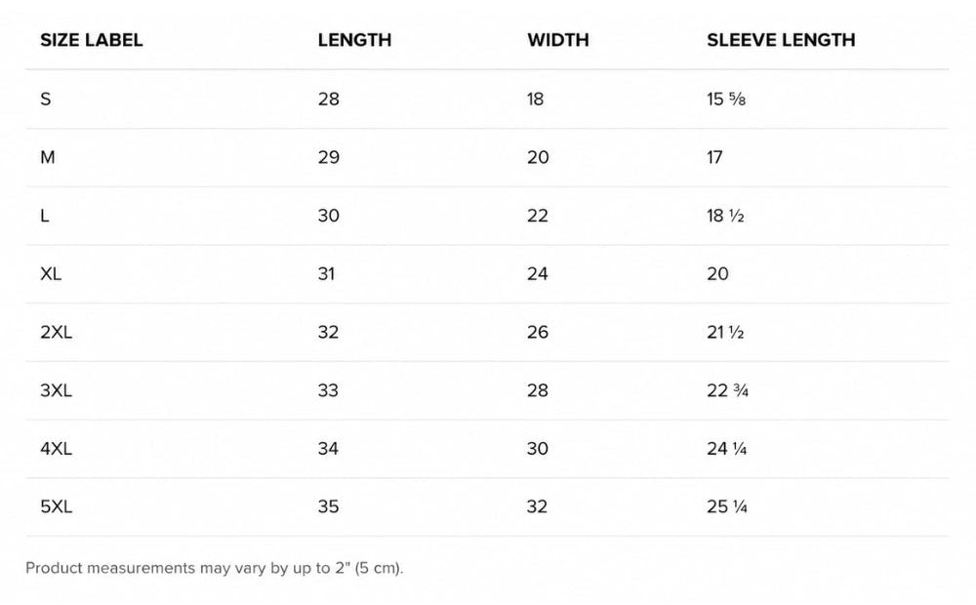
Task: Select the XL size row label
Action: (51, 274)
